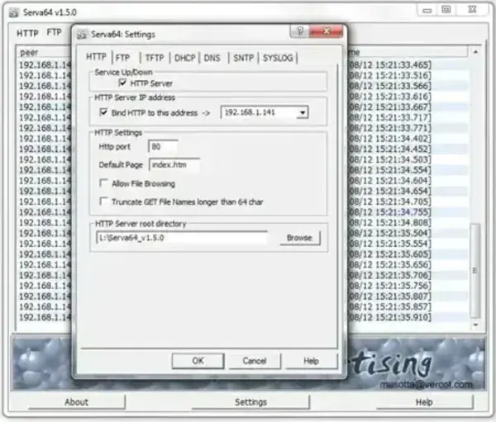Select the HTTP tab in Settings dialog
This screenshot has width=496, height=422.
[x=96, y=57]
